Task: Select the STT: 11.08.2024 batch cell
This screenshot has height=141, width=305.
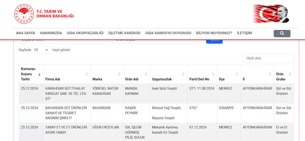Action: tap(202, 94)
